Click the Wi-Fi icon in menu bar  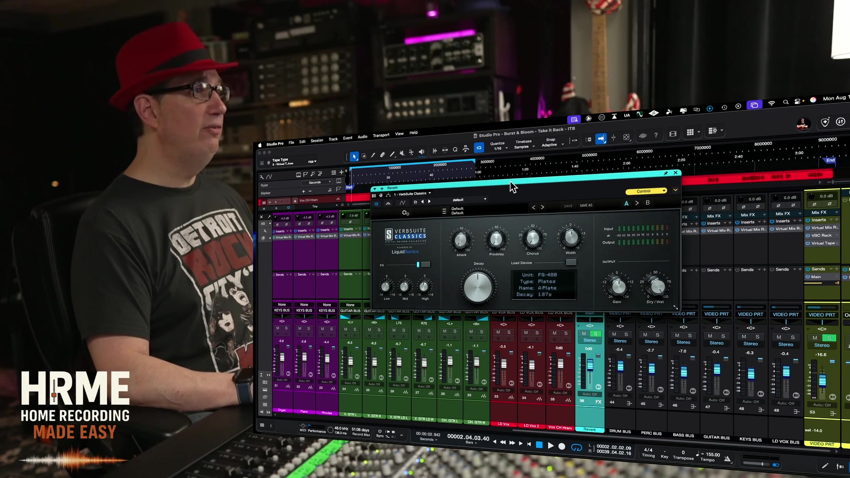[x=772, y=103]
